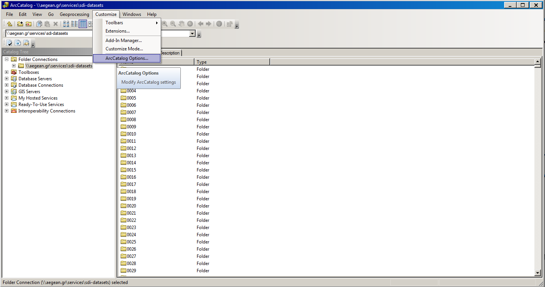The width and height of the screenshot is (545, 287).
Task: Switch to Large Icons view
Action: click(x=66, y=24)
